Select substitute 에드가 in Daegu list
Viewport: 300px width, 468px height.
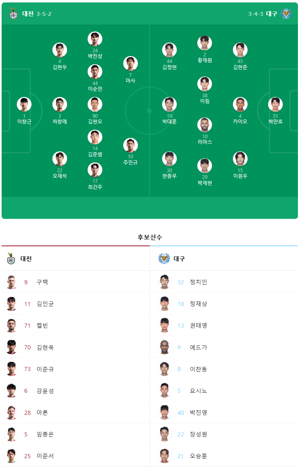pos(224,347)
